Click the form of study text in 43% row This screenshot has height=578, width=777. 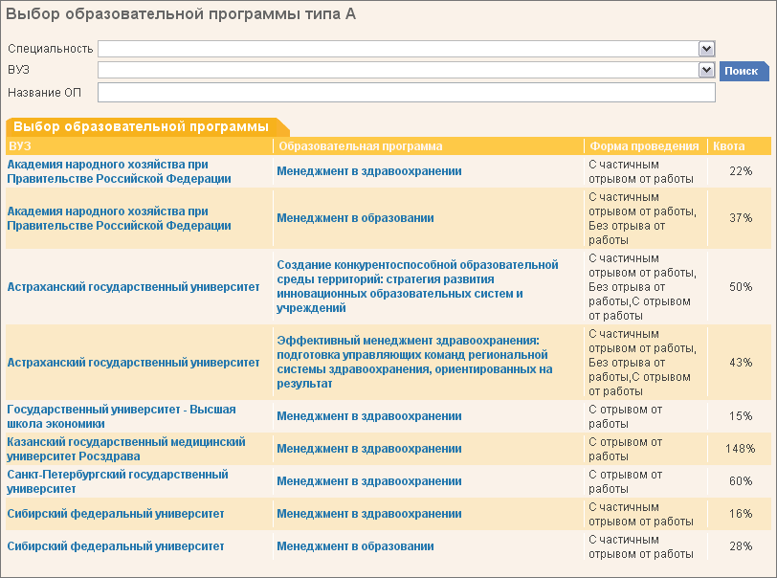(x=643, y=363)
